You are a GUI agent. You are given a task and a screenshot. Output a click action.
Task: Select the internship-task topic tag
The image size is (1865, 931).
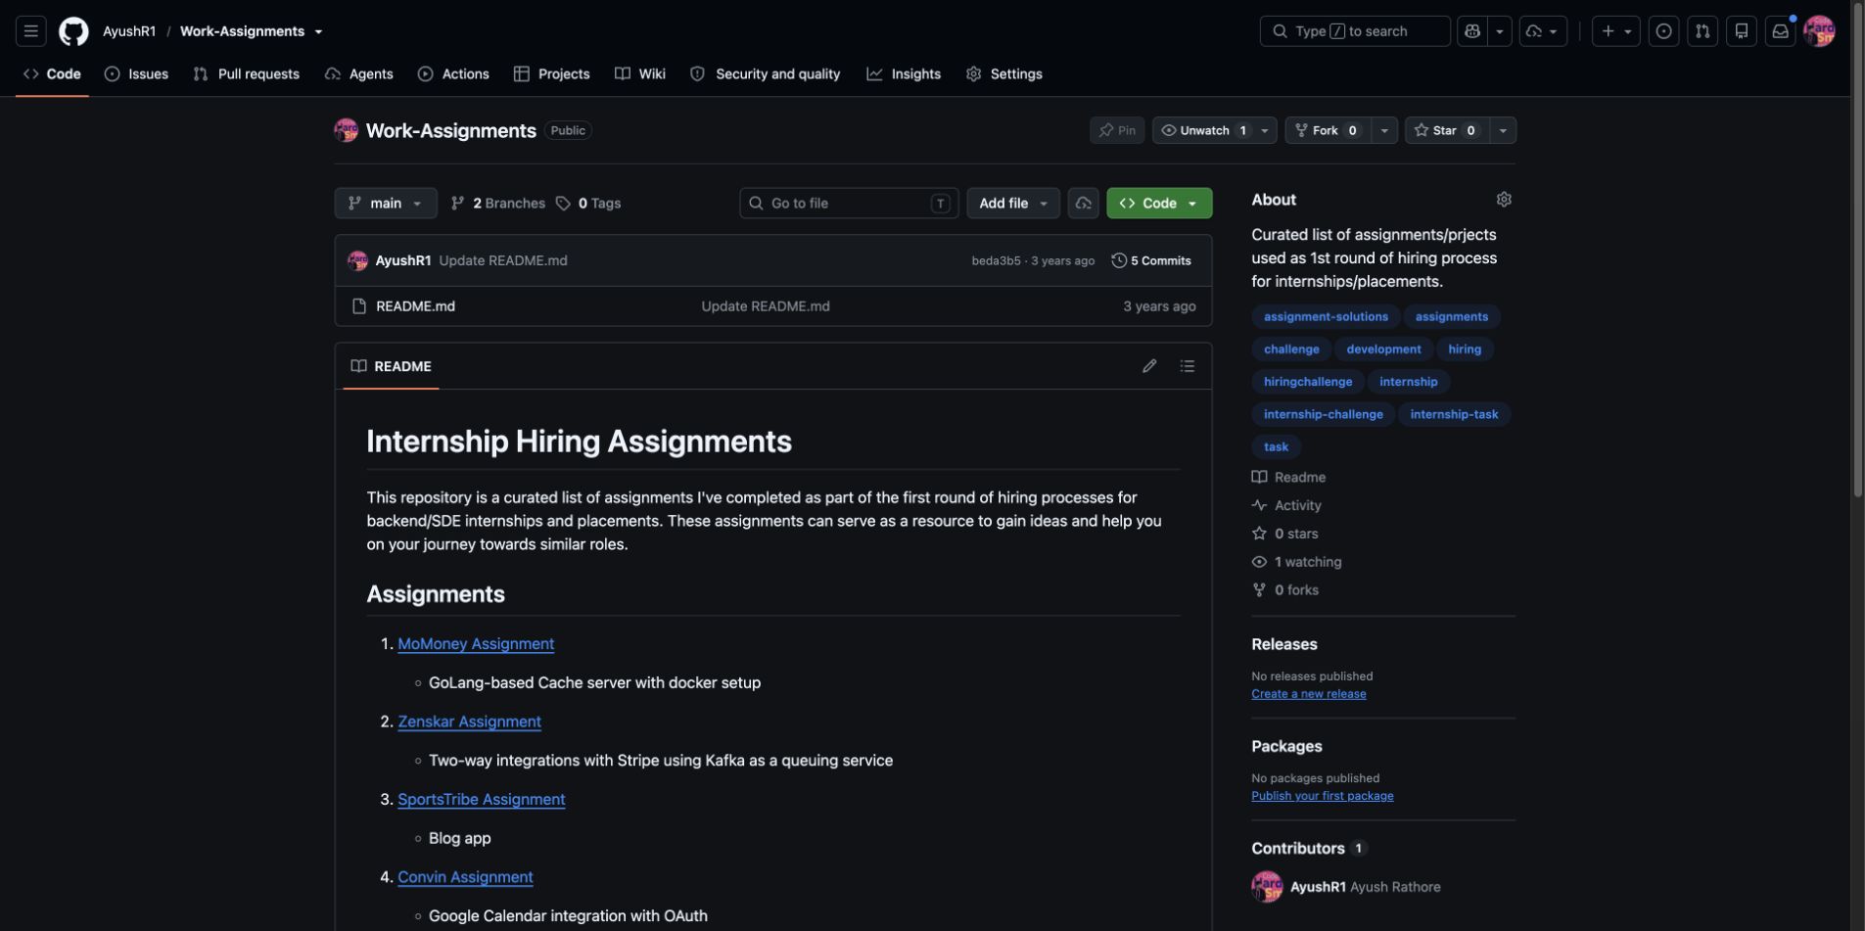(1453, 414)
